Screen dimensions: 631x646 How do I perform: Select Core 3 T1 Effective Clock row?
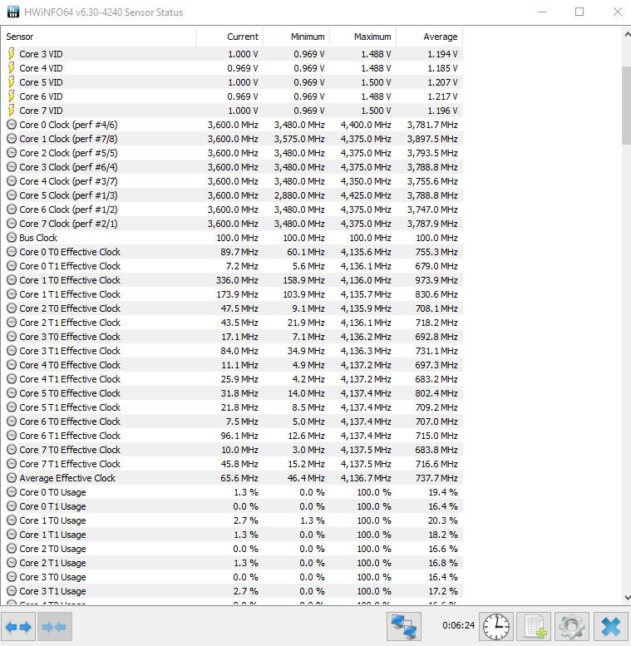pyautogui.click(x=232, y=351)
